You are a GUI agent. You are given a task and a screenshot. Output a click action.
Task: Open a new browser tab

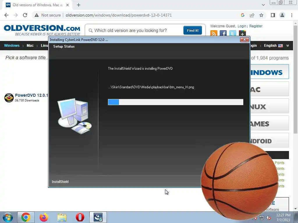point(79,5)
